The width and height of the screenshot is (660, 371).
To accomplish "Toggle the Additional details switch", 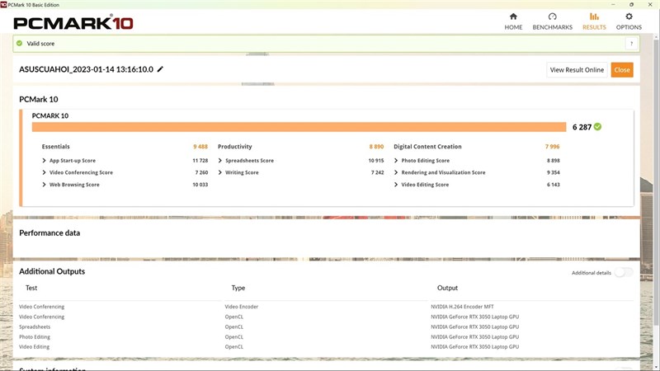I will [x=624, y=272].
